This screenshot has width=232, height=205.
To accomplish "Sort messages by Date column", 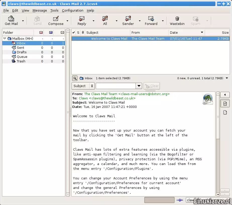I will [x=187, y=32].
